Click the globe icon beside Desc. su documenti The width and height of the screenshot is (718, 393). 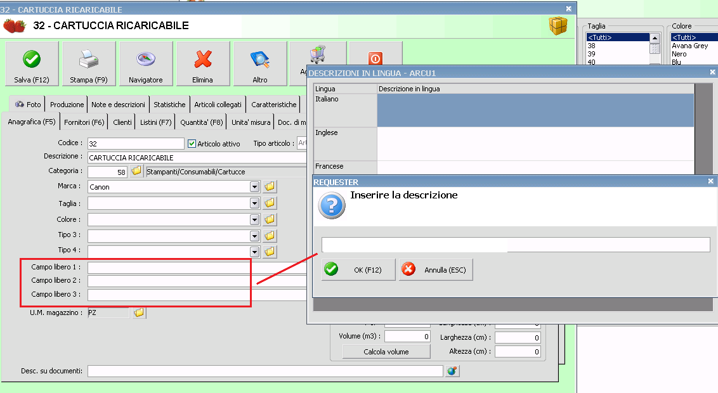(452, 371)
